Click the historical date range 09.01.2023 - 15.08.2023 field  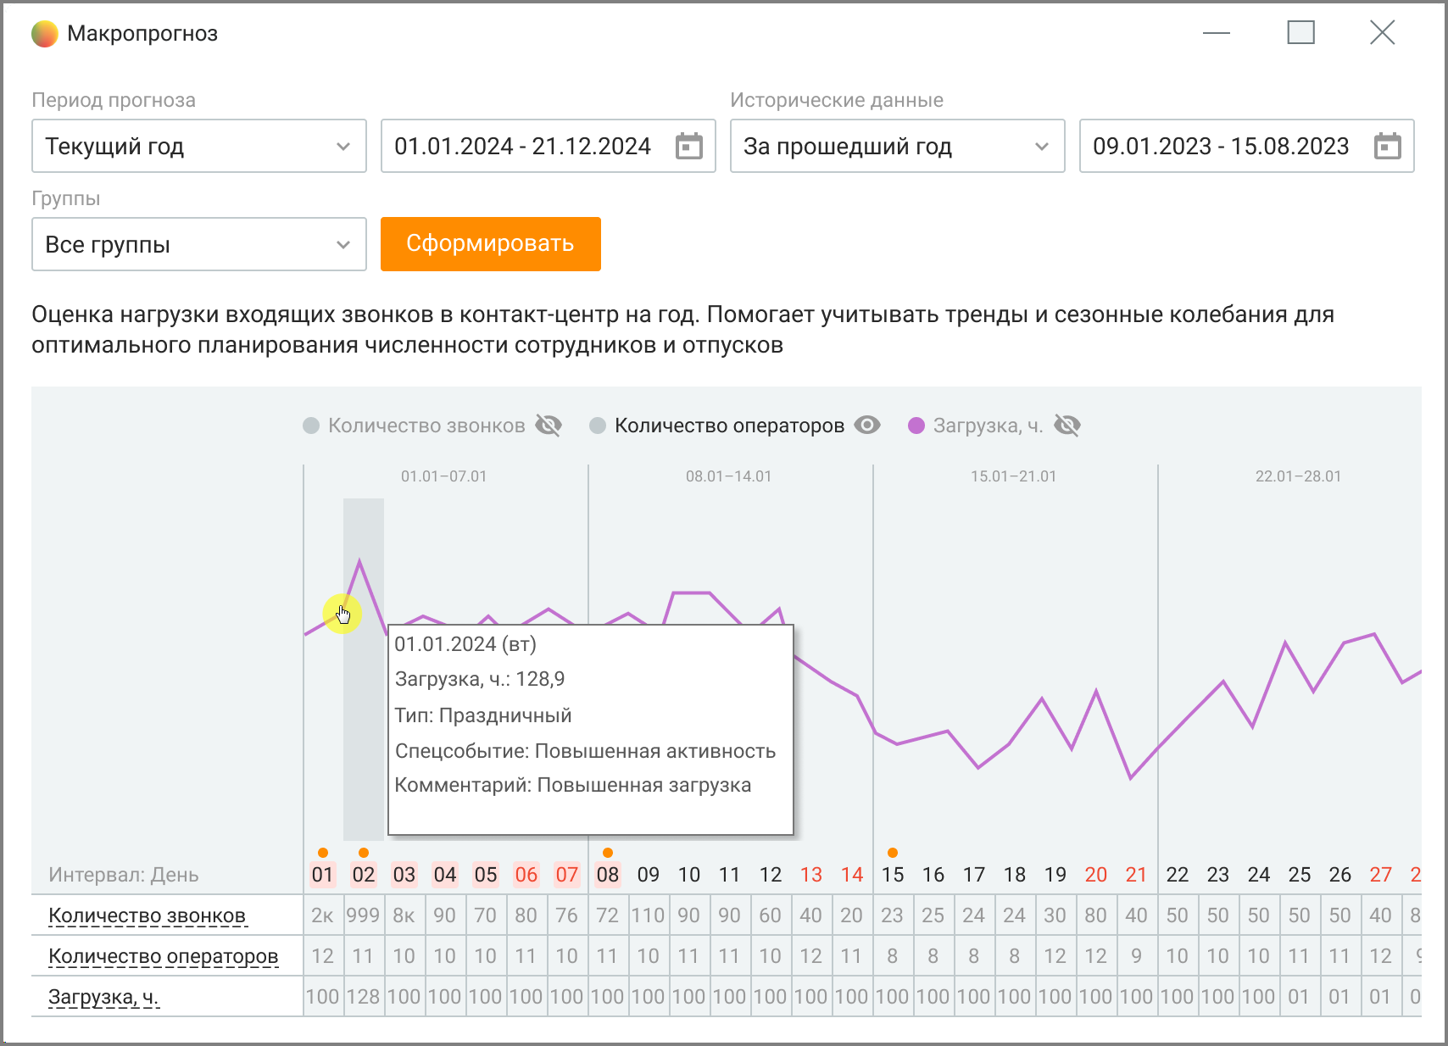click(x=1247, y=147)
